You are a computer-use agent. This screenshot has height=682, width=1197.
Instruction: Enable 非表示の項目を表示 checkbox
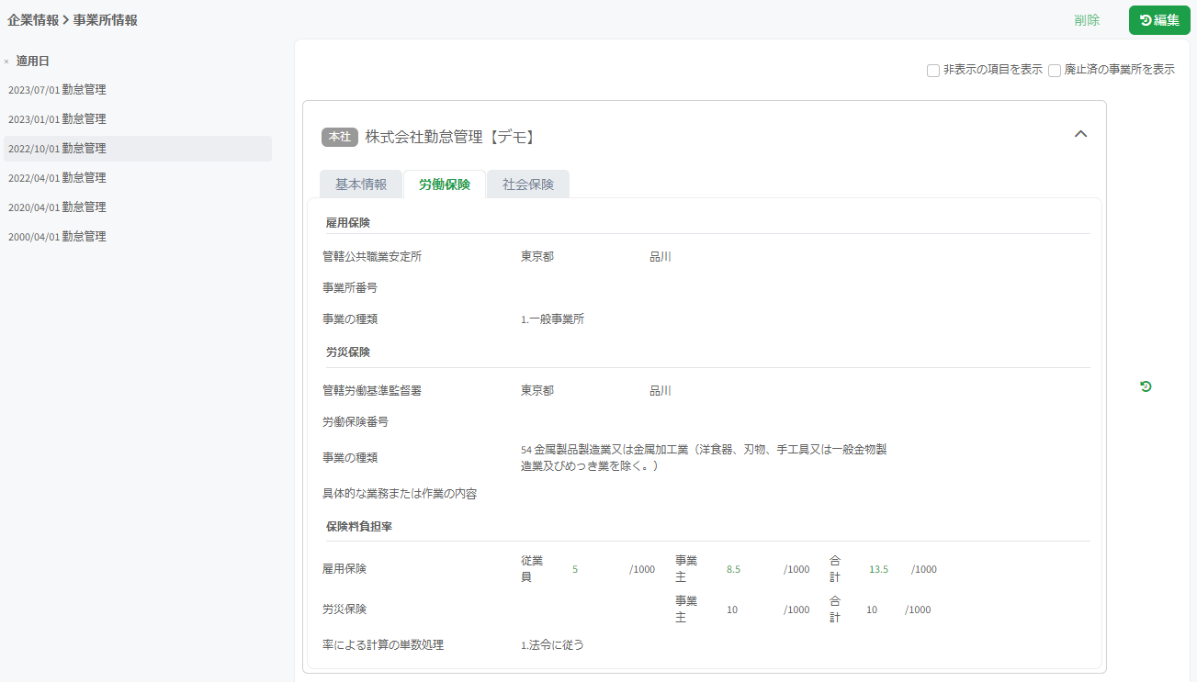pyautogui.click(x=933, y=70)
